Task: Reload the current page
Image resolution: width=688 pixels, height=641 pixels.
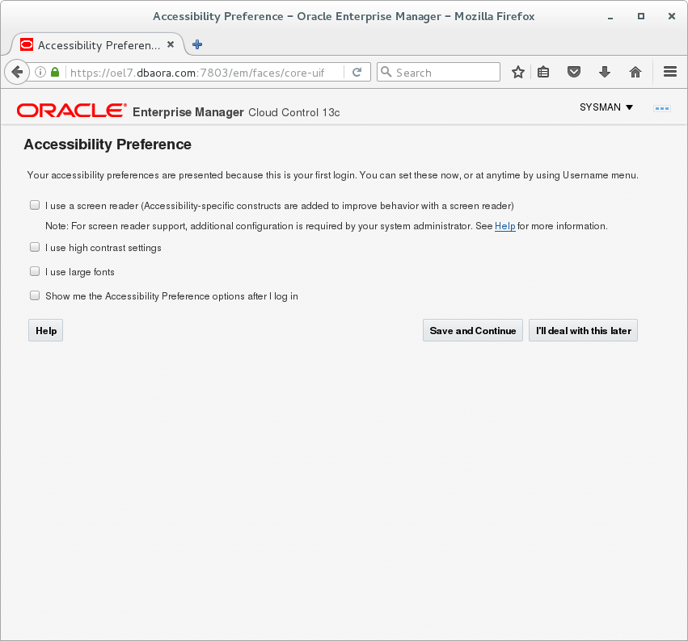Action: tap(357, 72)
